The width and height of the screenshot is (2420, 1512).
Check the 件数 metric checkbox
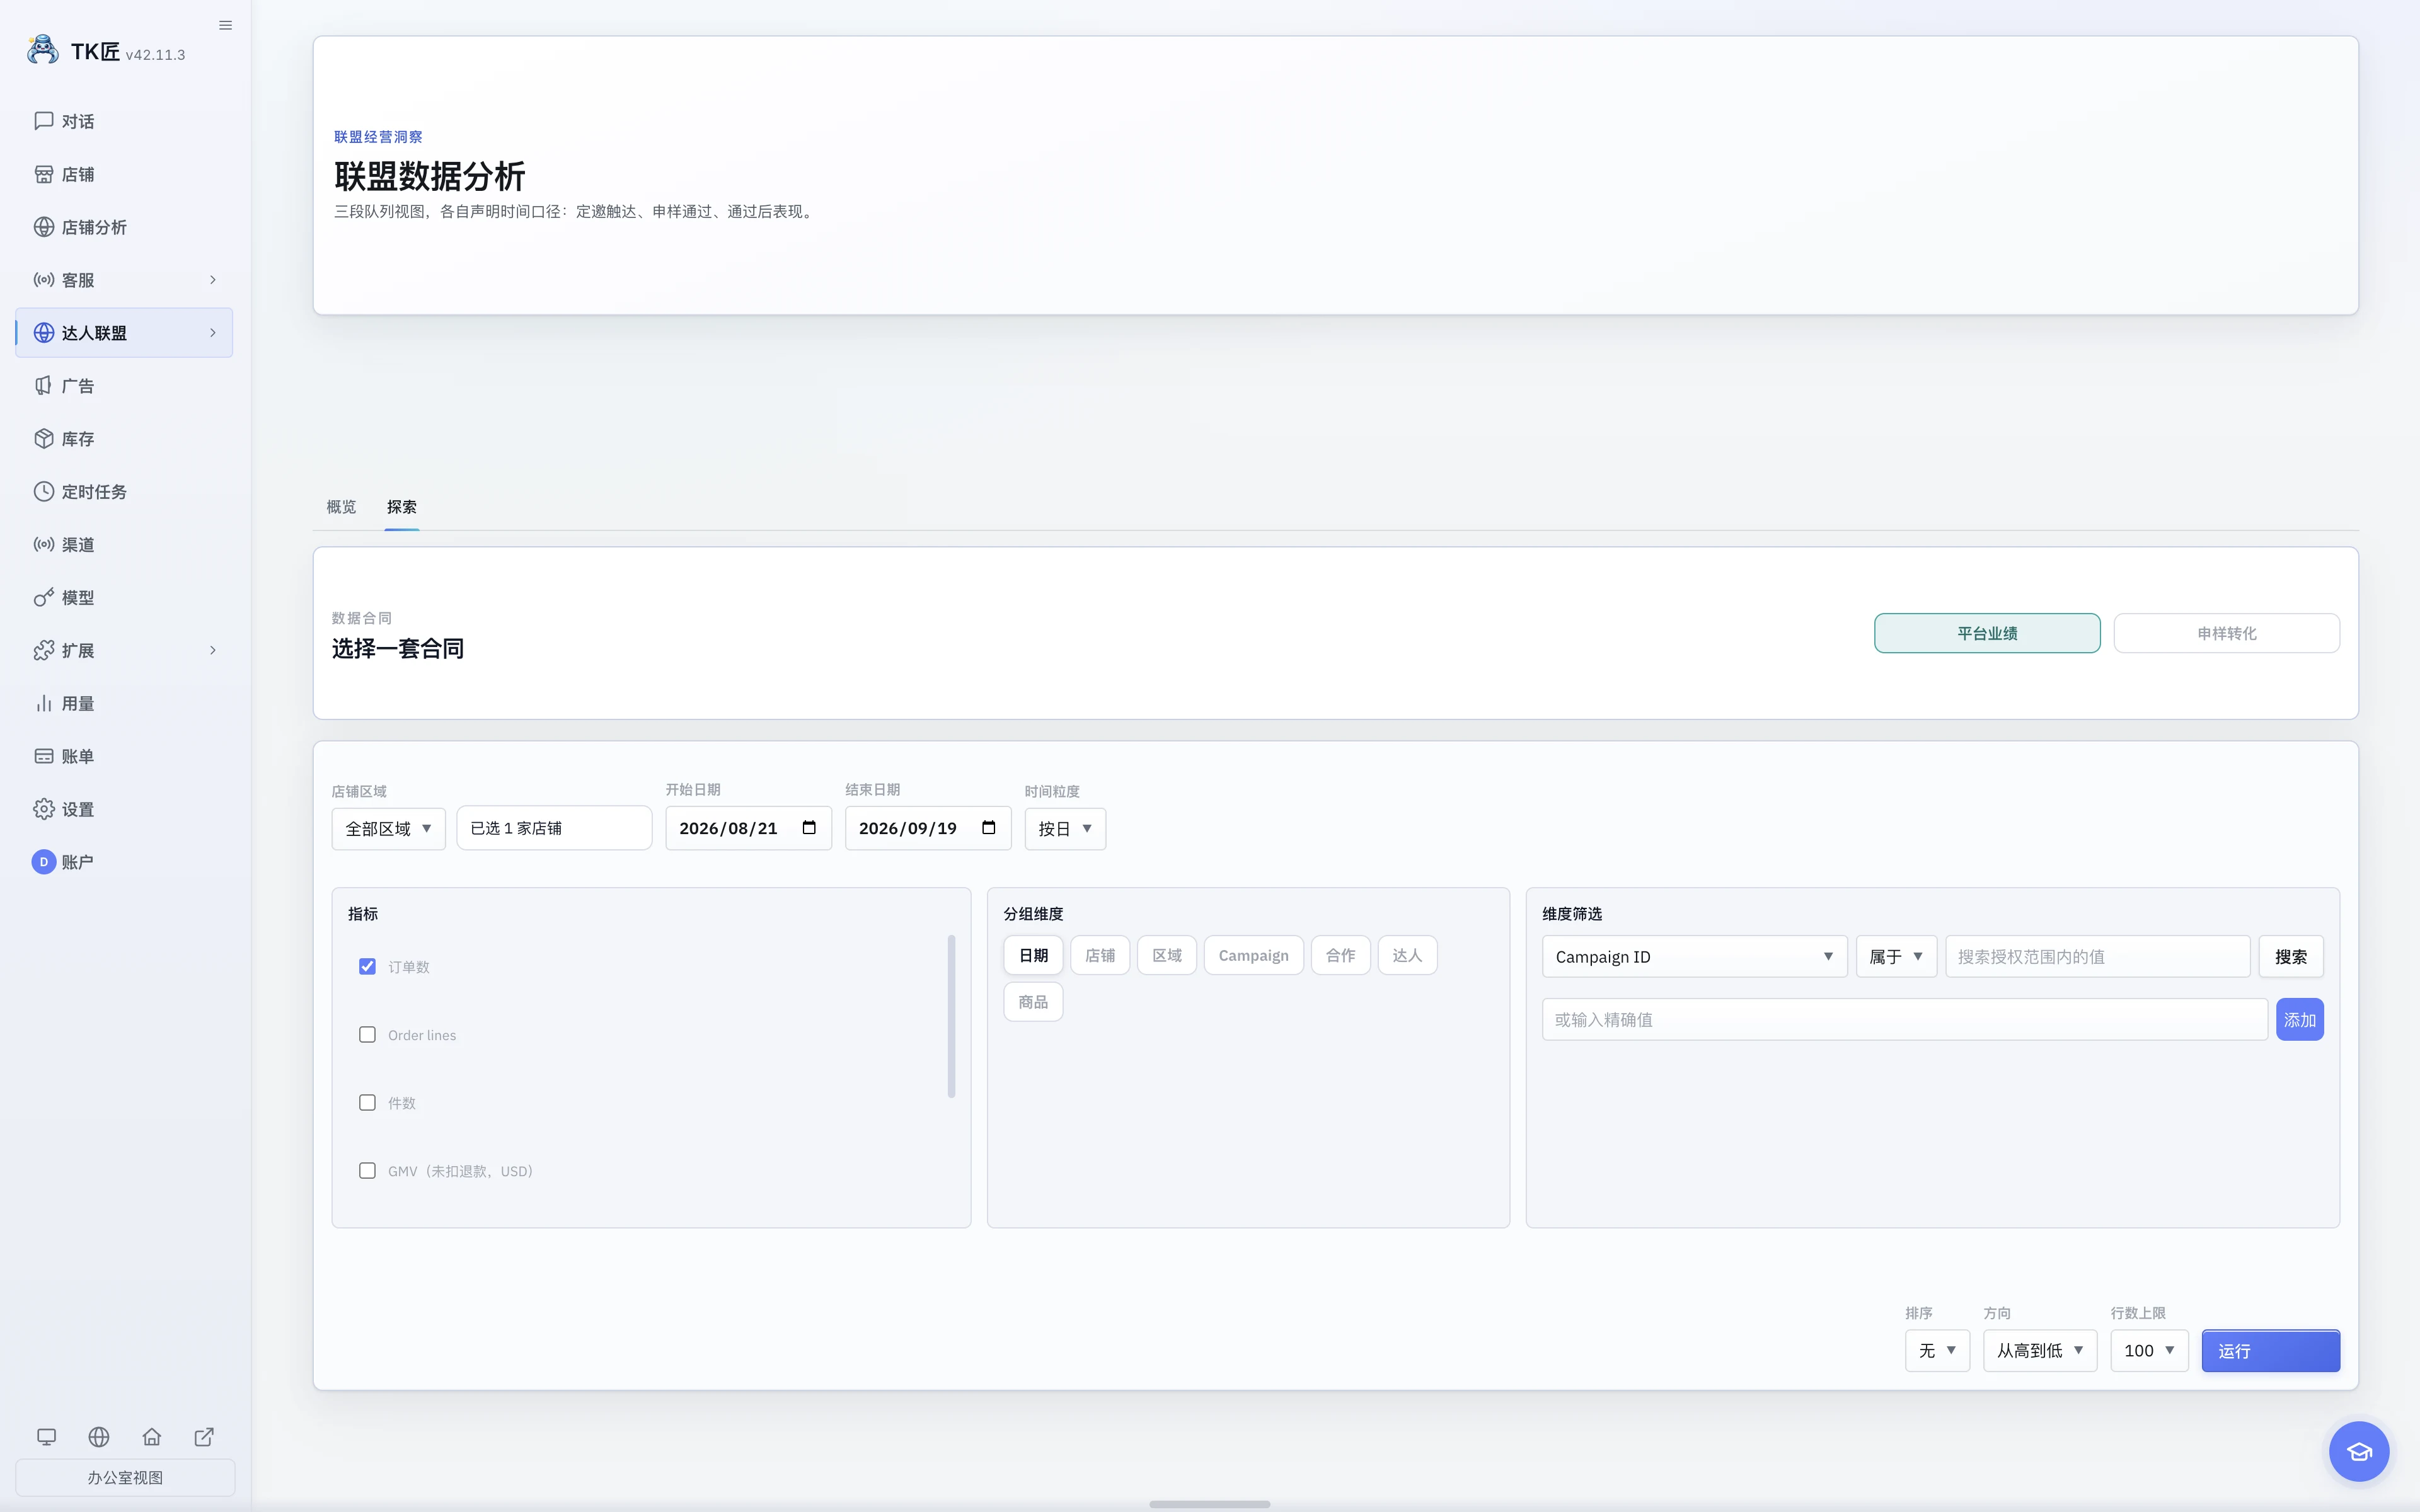click(x=367, y=1103)
